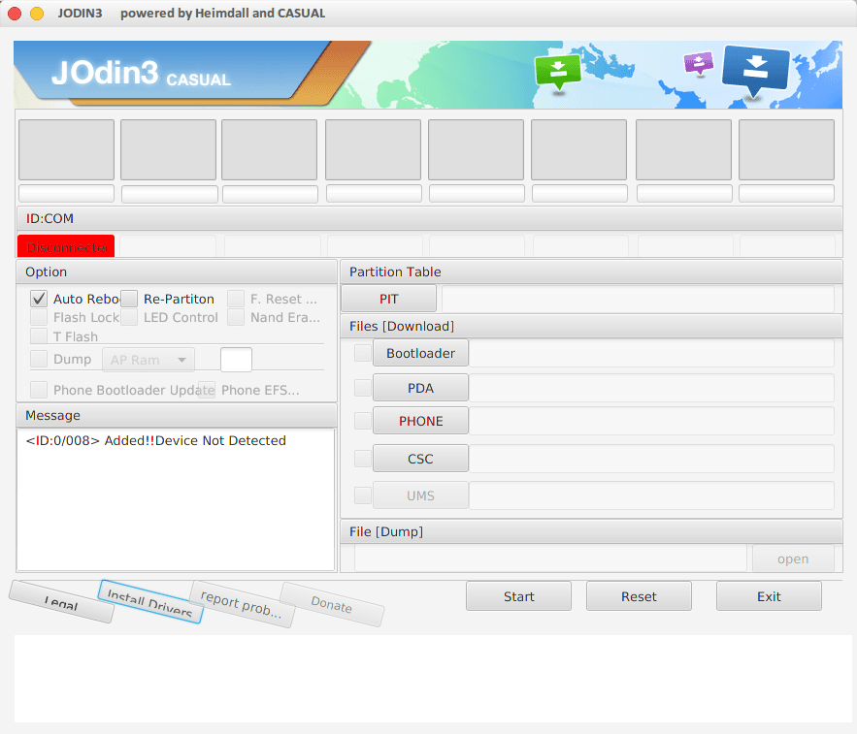
Task: Toggle the T Flash checkbox
Action: (39, 335)
